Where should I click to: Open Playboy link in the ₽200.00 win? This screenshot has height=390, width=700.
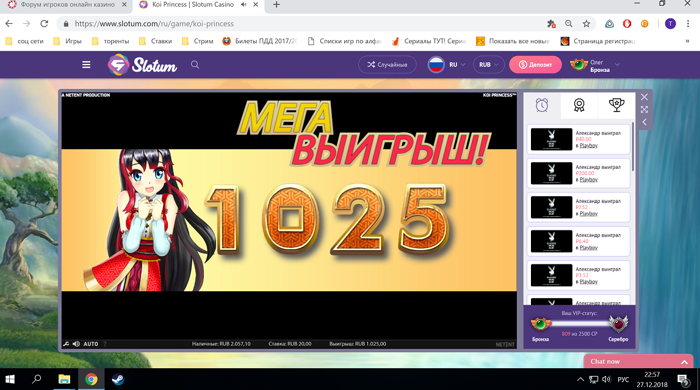[588, 180]
